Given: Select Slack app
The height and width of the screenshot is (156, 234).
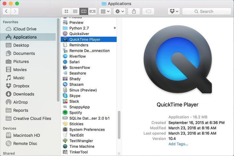Looking at the screenshot, I should 89,101.
